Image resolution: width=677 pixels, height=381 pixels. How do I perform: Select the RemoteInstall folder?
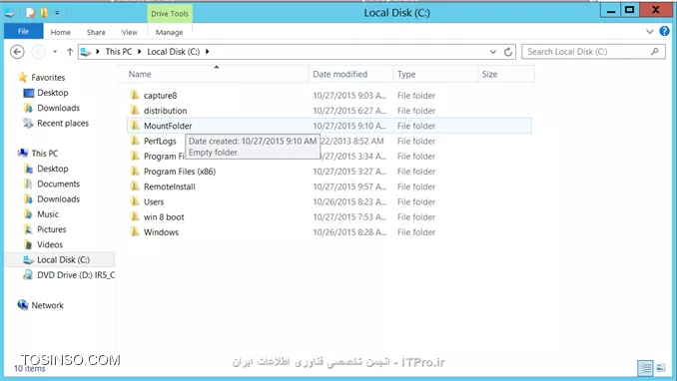pyautogui.click(x=170, y=187)
